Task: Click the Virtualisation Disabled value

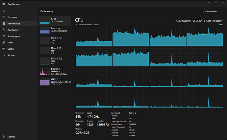Action: pyautogui.click(x=132, y=124)
